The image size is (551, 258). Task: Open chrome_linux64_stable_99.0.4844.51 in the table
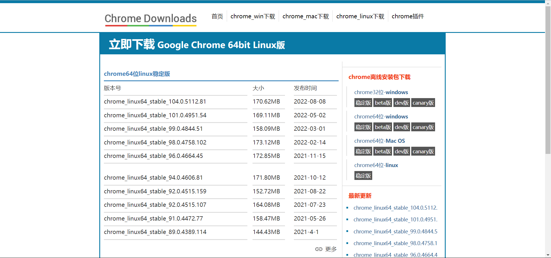click(x=153, y=129)
